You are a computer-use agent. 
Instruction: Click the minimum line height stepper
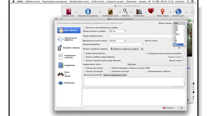pos(125,41)
